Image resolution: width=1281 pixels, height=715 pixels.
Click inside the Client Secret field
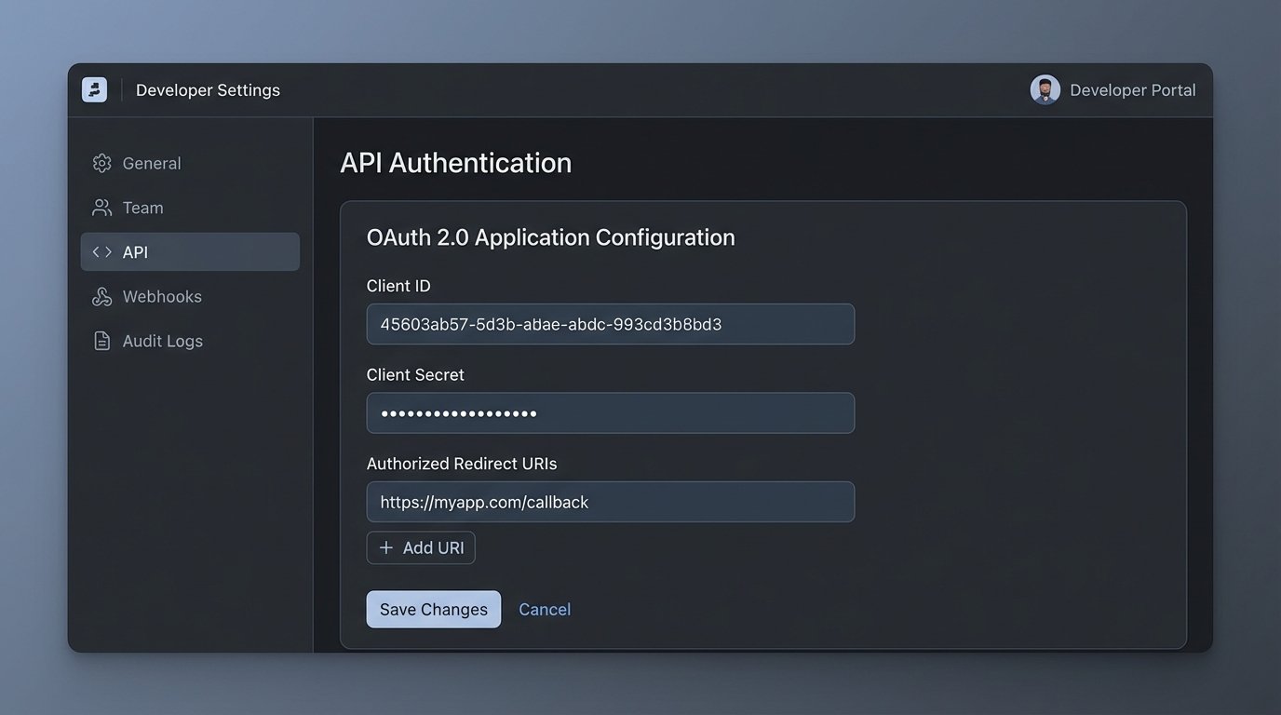[610, 412]
